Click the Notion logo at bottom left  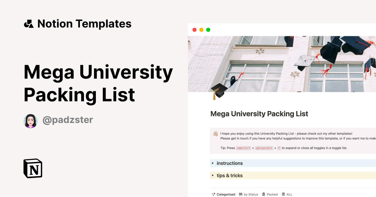tap(32, 169)
